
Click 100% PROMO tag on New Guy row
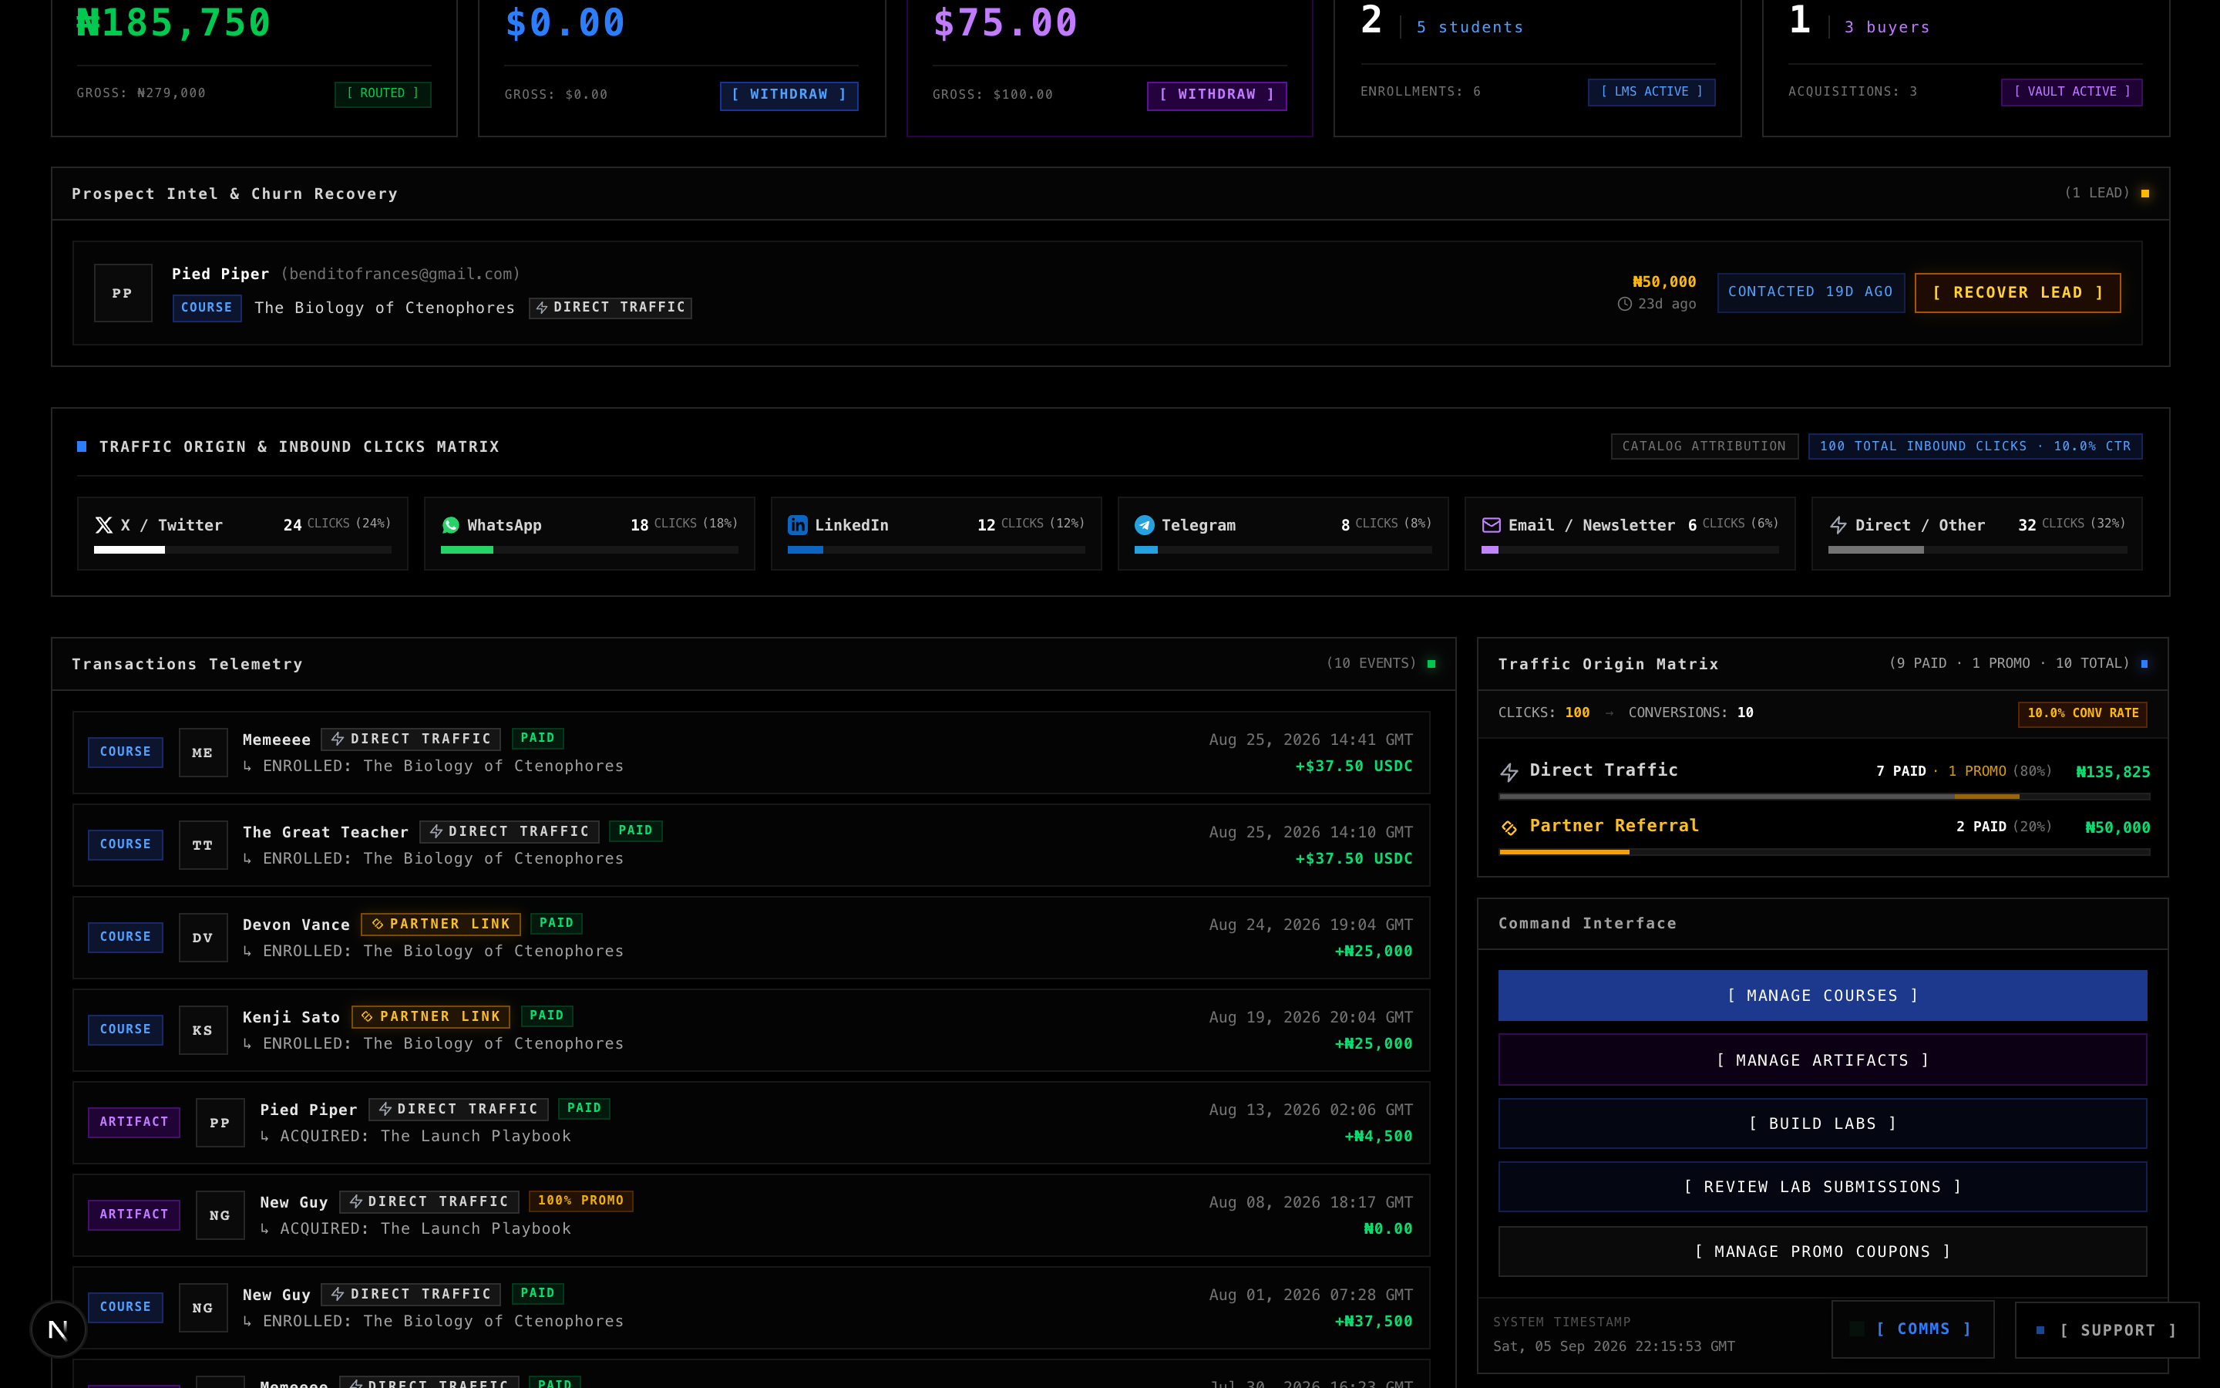(580, 1201)
